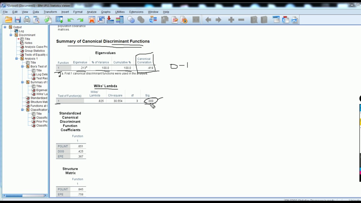Click the Insert Heading toolbar icon
This screenshot has width=361, height=203.
(x=276, y=20)
